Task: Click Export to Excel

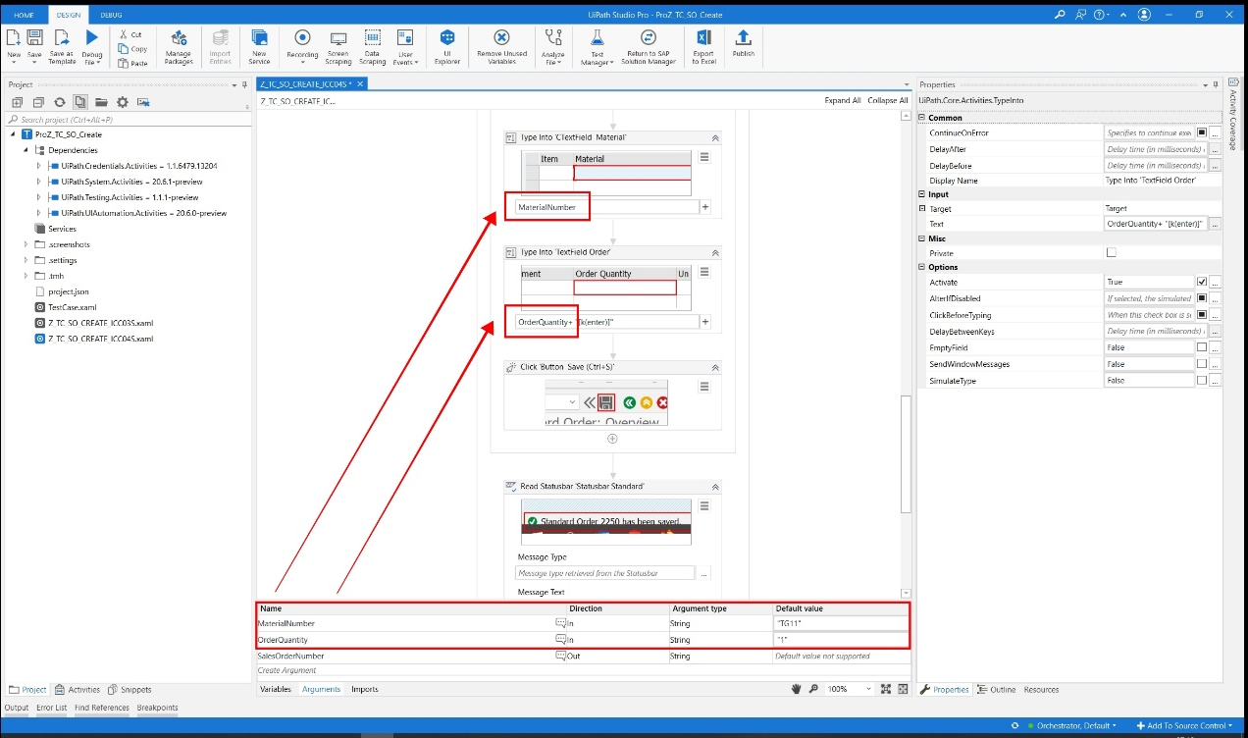Action: pos(703,46)
